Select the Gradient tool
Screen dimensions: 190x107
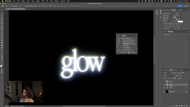tap(2, 40)
